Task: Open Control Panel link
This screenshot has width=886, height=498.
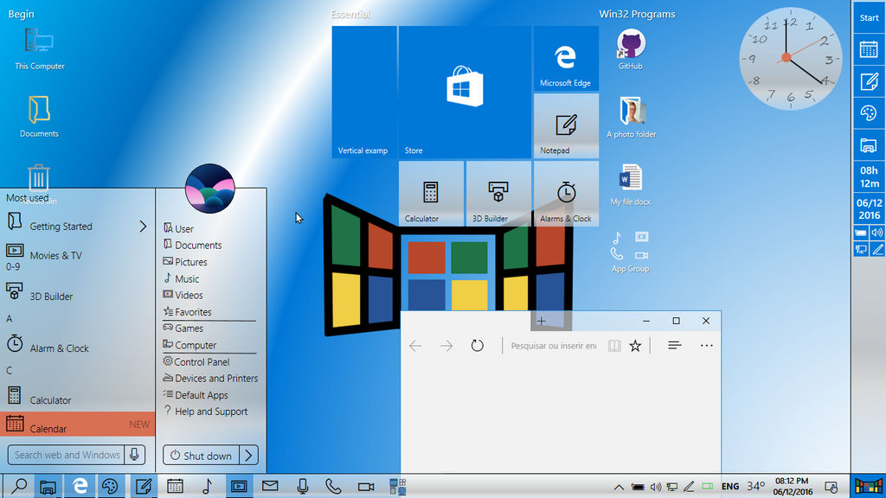Action: pyautogui.click(x=196, y=362)
